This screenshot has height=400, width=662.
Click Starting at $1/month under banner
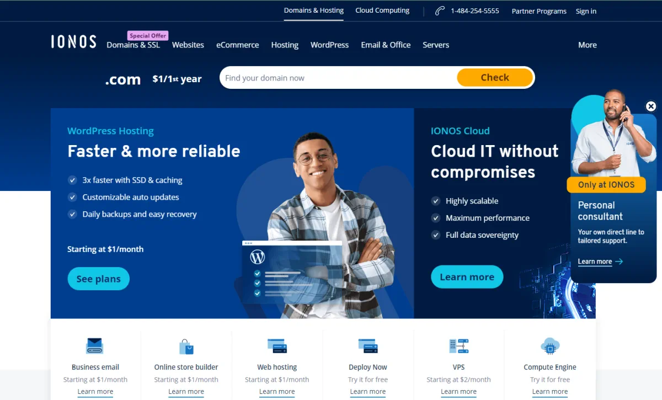[x=105, y=249]
